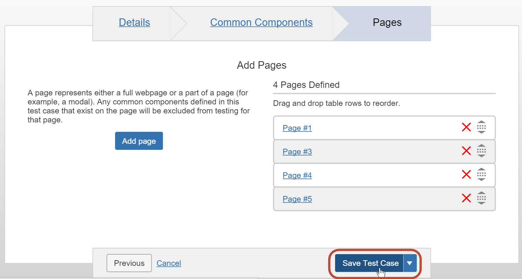Click the reorder grip icon for Page #4

pyautogui.click(x=481, y=175)
